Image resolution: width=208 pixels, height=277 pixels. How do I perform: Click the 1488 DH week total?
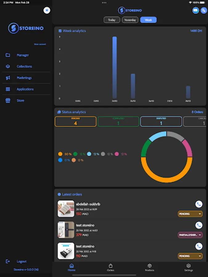click(196, 31)
